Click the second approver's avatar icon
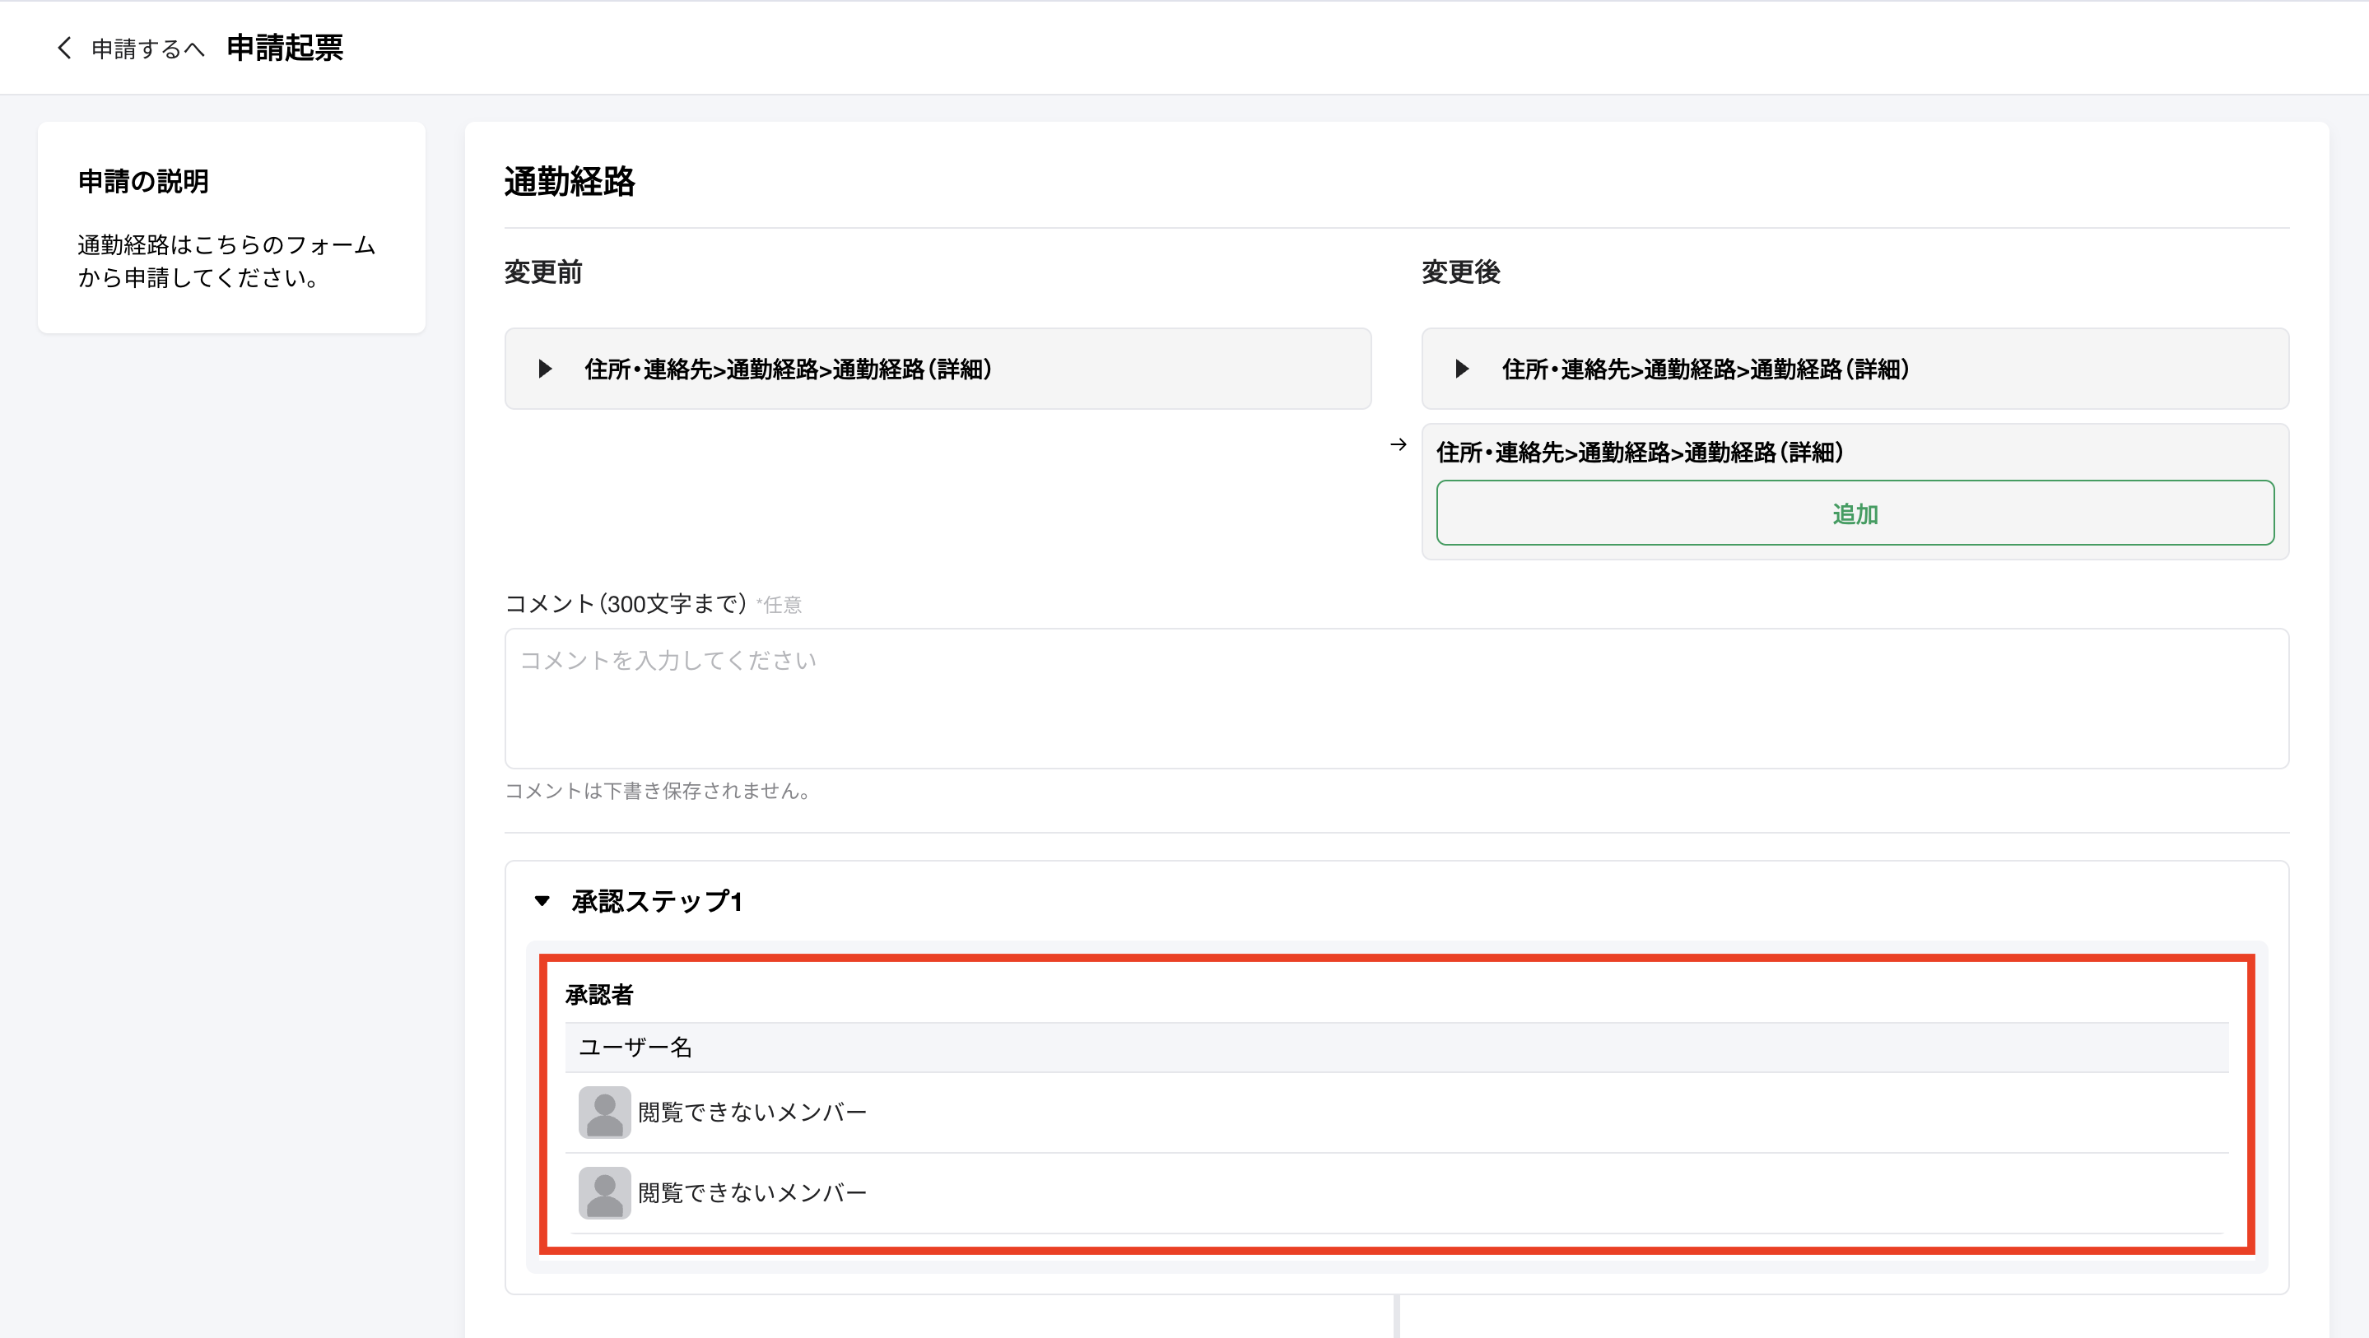Image resolution: width=2369 pixels, height=1338 pixels. [604, 1192]
